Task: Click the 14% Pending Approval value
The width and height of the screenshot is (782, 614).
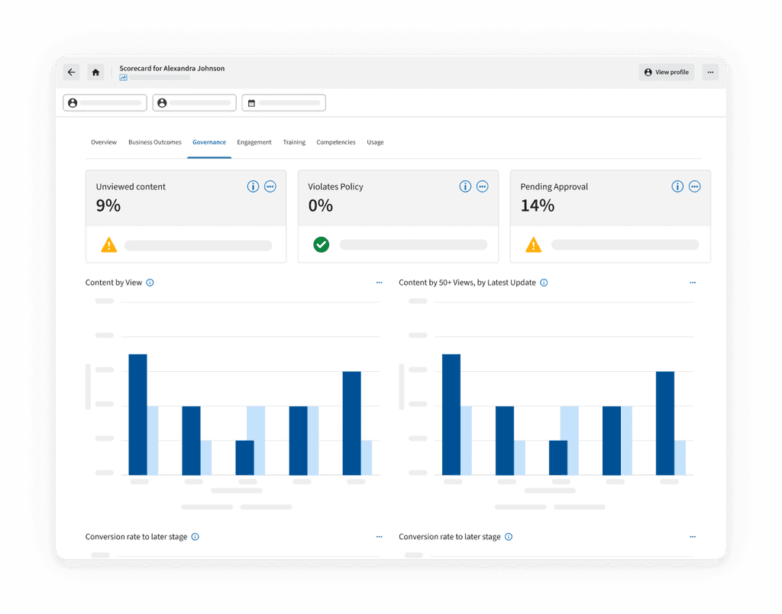Action: point(537,205)
